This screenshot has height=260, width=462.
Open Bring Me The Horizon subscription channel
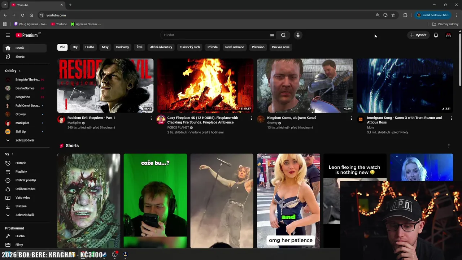pos(25,79)
